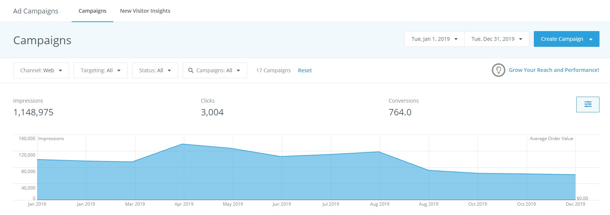
Task: Open end date picker Dec 31, 2019
Action: [x=497, y=39]
